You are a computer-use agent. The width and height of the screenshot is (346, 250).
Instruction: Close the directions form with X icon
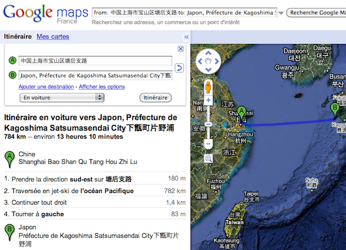point(181,49)
